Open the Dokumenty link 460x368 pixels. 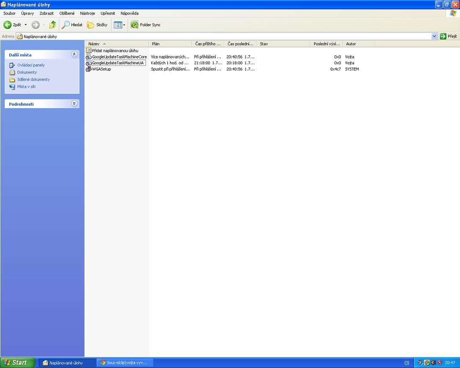point(27,72)
